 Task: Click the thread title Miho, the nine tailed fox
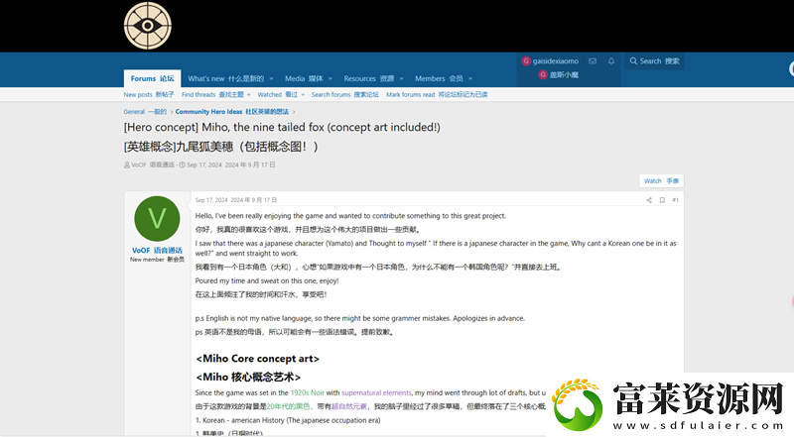tap(282, 128)
